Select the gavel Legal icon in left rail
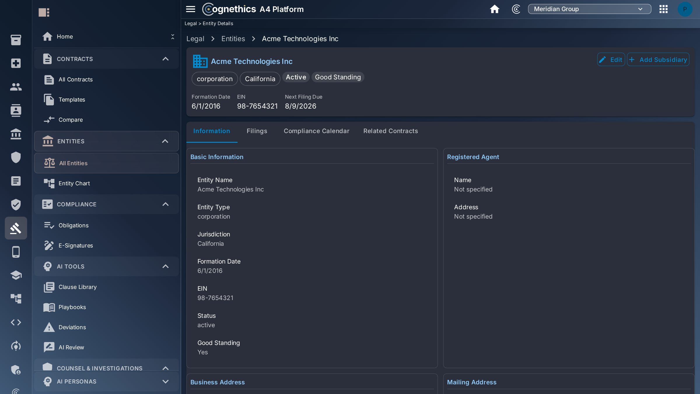The width and height of the screenshot is (700, 394). click(16, 228)
